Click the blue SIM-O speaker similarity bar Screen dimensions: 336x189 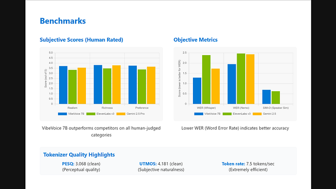tap(266, 97)
